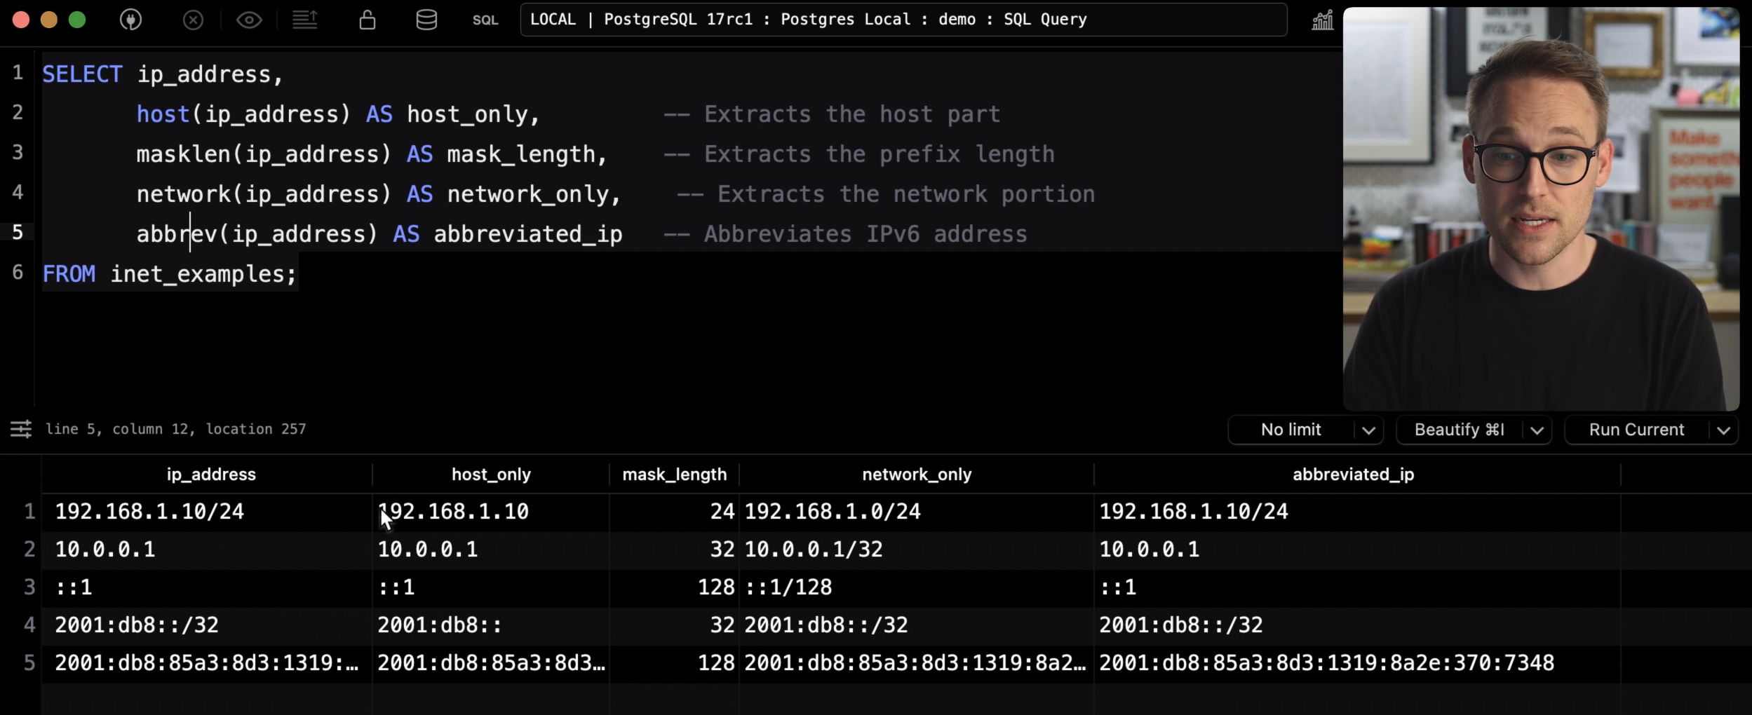This screenshot has width=1752, height=715.
Task: Expand the Run Current options arrow
Action: pyautogui.click(x=1723, y=430)
